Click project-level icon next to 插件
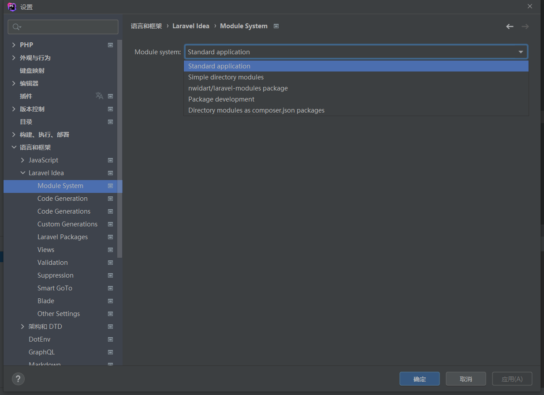The width and height of the screenshot is (544, 395). click(x=111, y=96)
